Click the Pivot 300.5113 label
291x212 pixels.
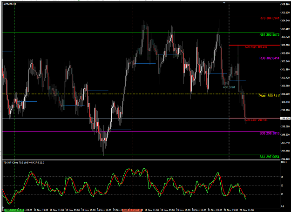[x=269, y=96]
